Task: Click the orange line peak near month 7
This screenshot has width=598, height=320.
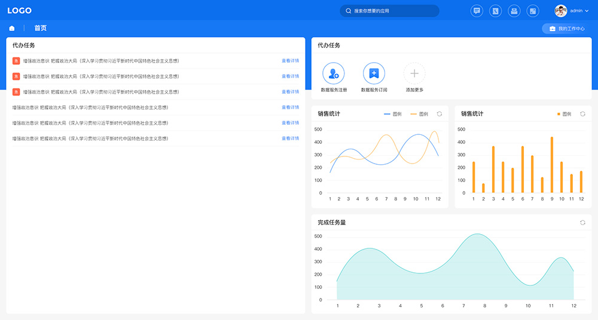Action: coord(386,135)
